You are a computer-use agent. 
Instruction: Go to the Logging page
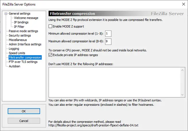[x=14, y=49]
